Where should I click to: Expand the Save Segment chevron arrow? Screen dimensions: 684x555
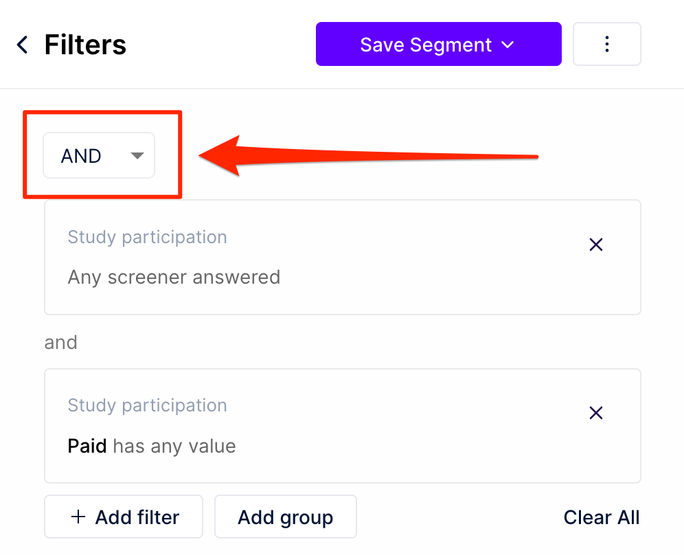(x=508, y=45)
